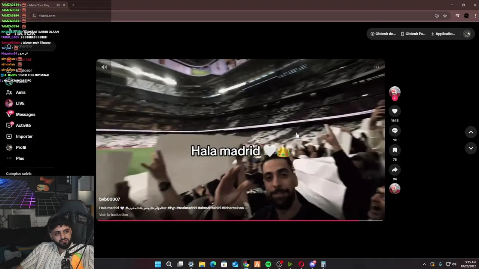This screenshot has width=479, height=269.
Task: Open Outlook from the taskbar
Action: point(235,264)
